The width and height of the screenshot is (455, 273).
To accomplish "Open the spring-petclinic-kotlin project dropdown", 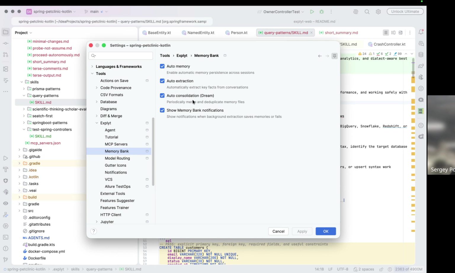I will point(51,12).
